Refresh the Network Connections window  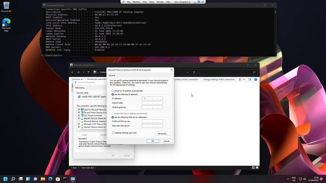pos(194,72)
